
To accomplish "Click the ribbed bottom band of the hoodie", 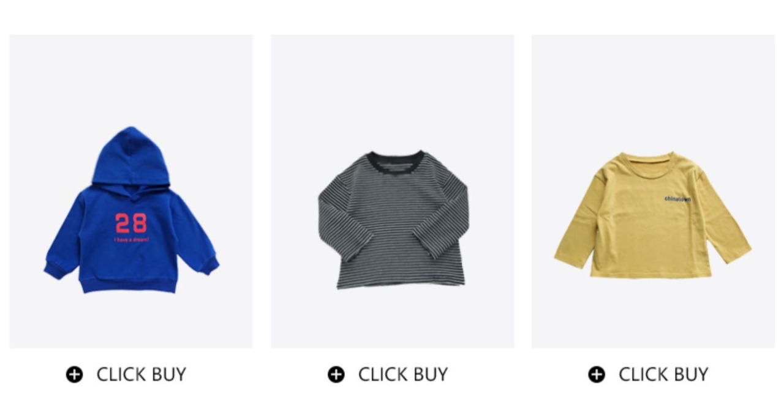I will 129,285.
